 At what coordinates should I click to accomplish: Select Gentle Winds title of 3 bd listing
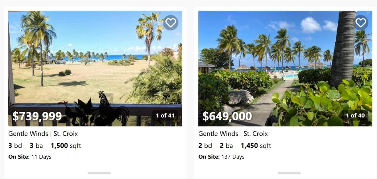[43, 134]
